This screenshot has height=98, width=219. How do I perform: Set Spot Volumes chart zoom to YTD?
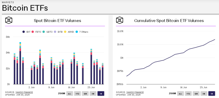[77, 94]
